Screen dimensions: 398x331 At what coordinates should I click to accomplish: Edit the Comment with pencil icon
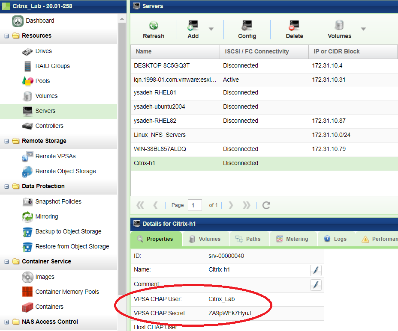316,285
